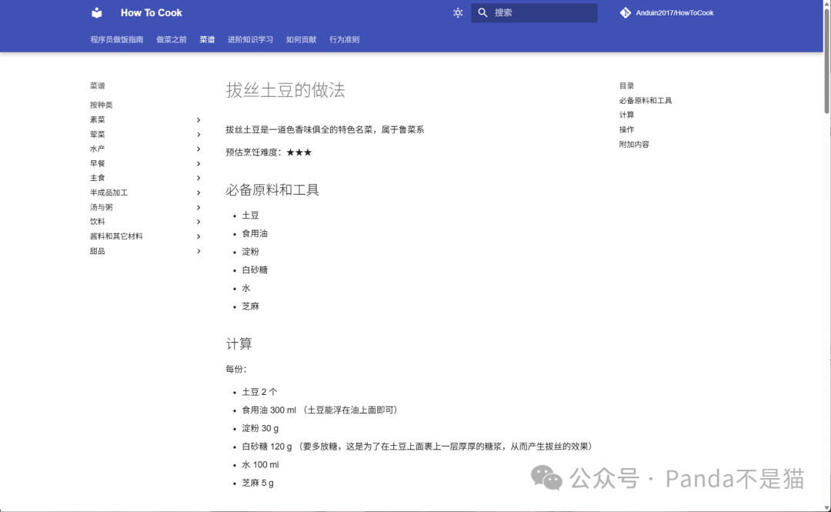Click the 拔丝土豆的做法 page title

coord(285,90)
